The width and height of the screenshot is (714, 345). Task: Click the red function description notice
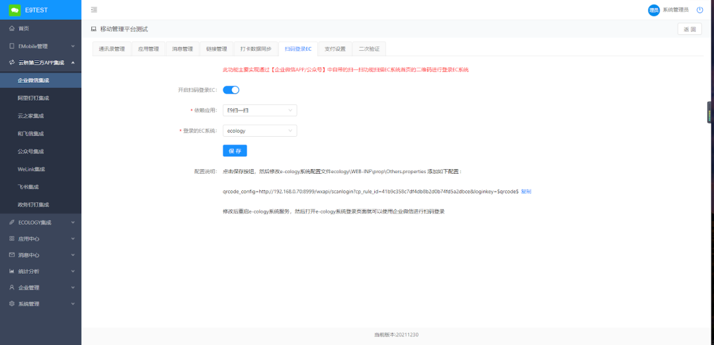346,69
